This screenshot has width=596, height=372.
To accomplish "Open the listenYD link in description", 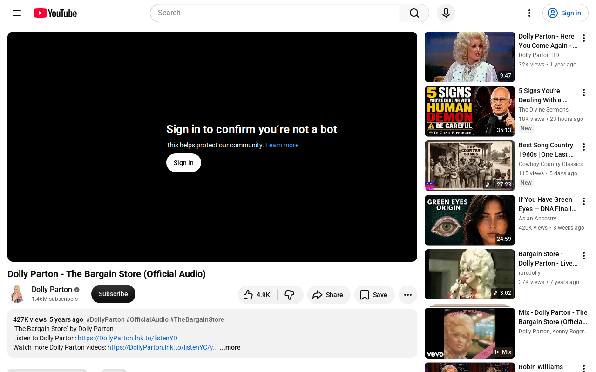I will click(x=128, y=338).
